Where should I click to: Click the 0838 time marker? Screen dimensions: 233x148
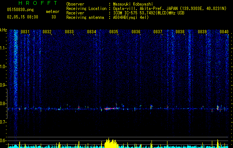click(180, 31)
